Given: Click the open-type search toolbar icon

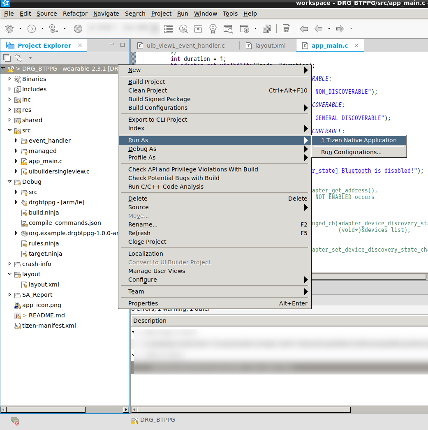Looking at the screenshot, I should tap(228, 29).
